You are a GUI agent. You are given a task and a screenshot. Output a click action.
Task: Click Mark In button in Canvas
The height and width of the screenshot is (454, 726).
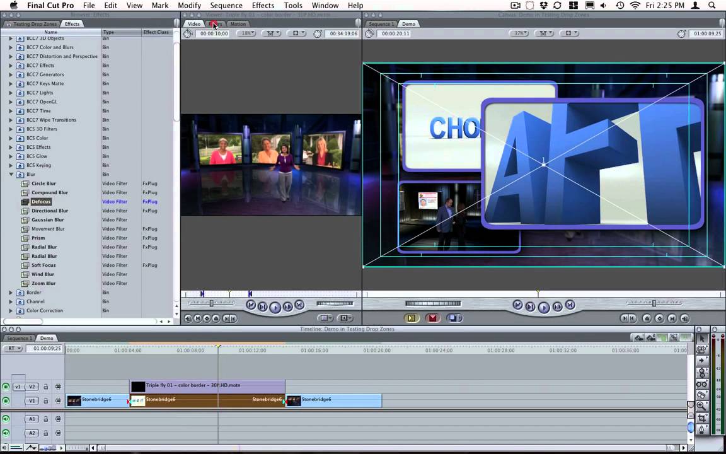pyautogui.click(x=626, y=318)
